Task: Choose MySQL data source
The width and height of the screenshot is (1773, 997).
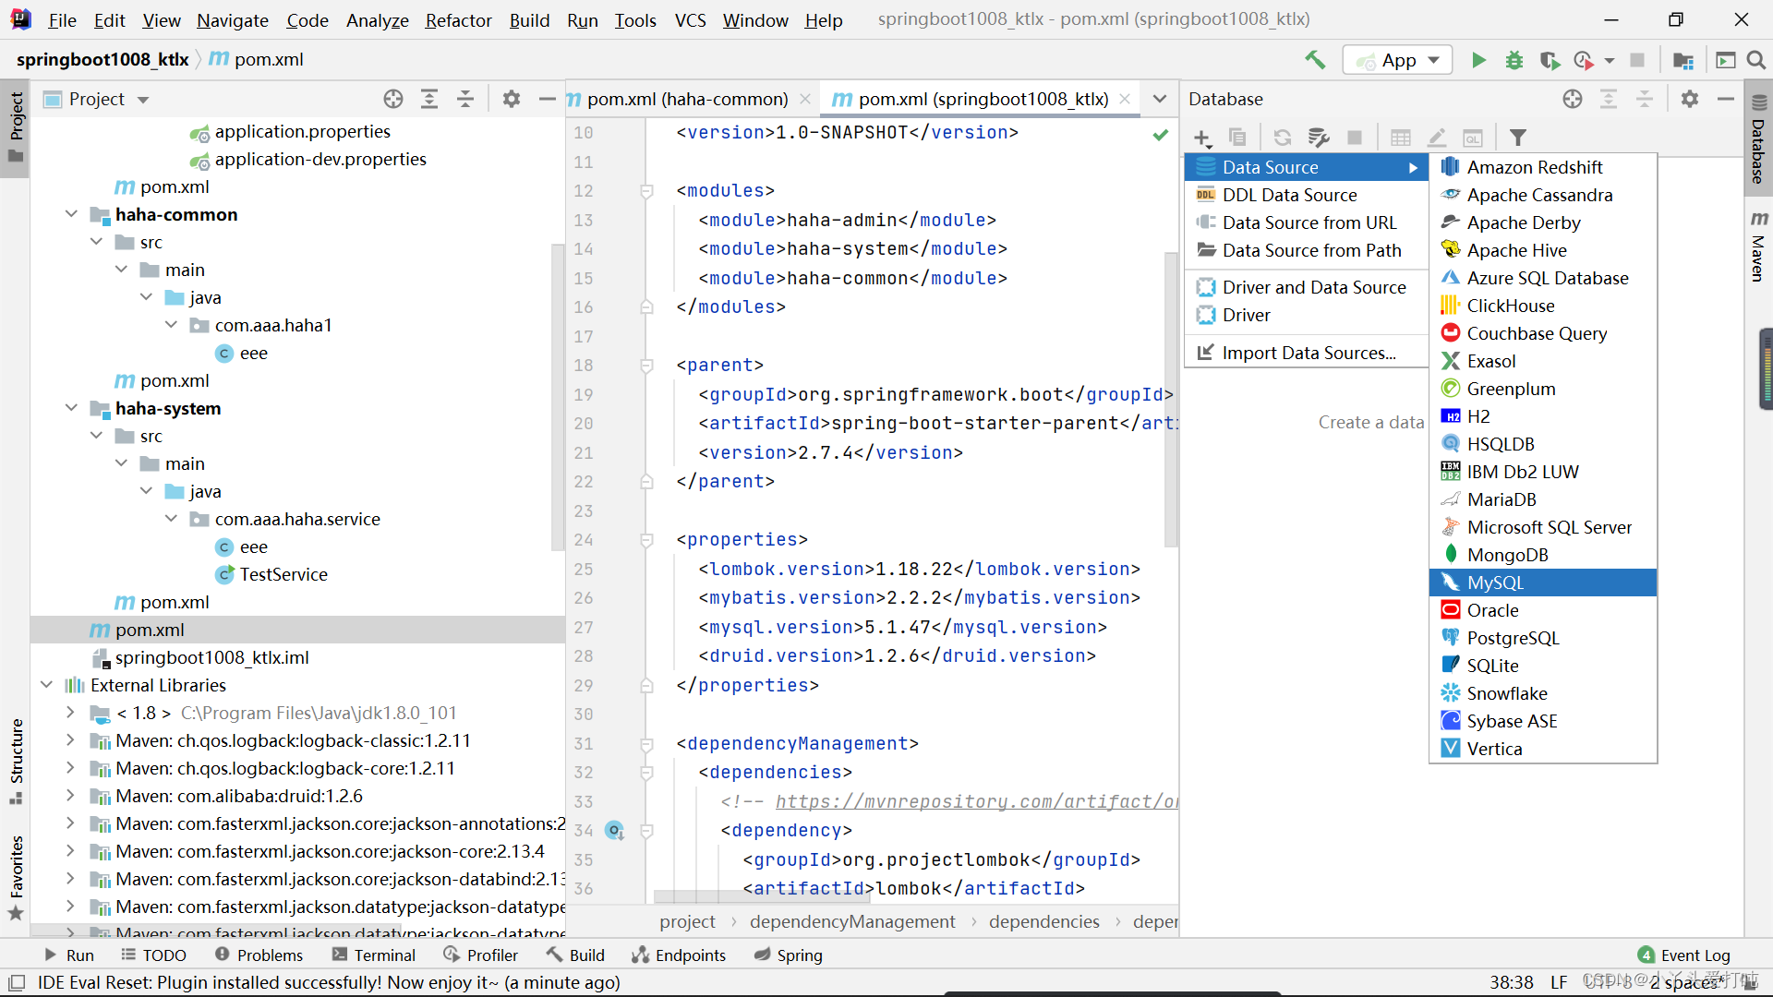Action: coord(1542,583)
